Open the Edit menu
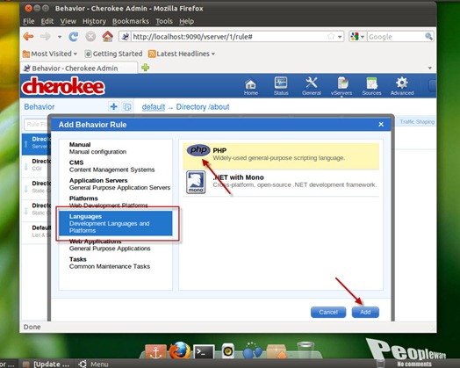This screenshot has height=368, width=460. [x=47, y=21]
